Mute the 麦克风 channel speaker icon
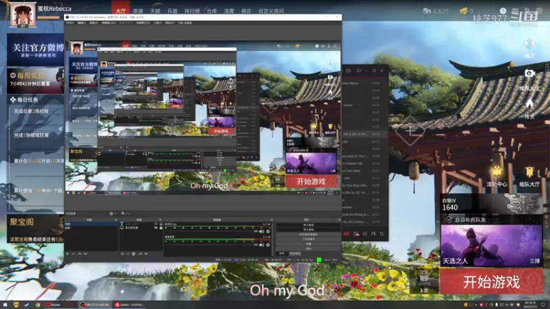This screenshot has height=309, width=550. 261,231
